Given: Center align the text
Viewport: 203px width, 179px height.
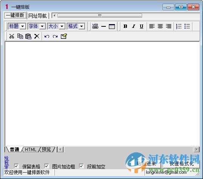Looking at the screenshot, I should point(160,26).
